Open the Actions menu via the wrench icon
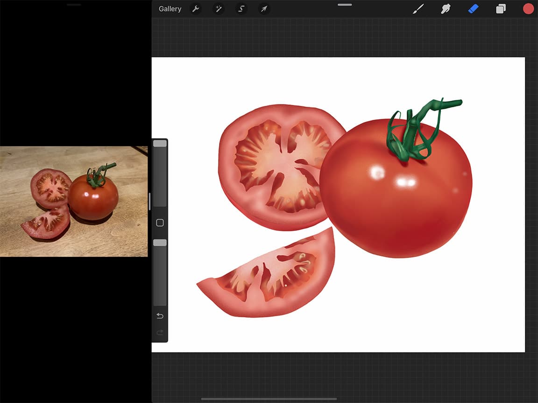This screenshot has width=538, height=403. 196,8
